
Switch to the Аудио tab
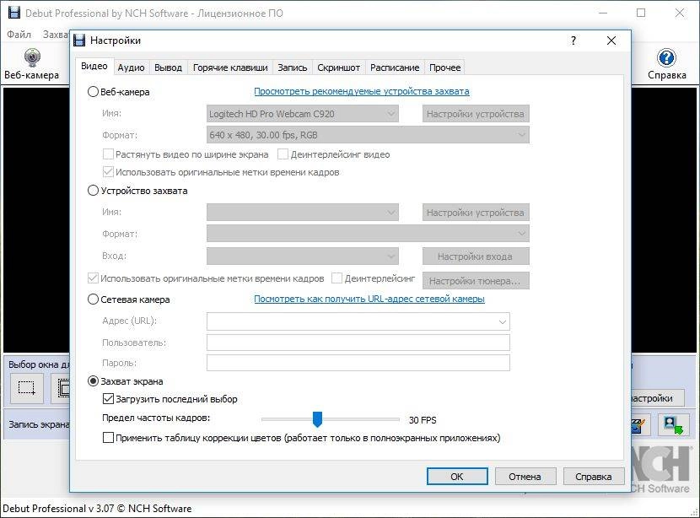pyautogui.click(x=131, y=67)
